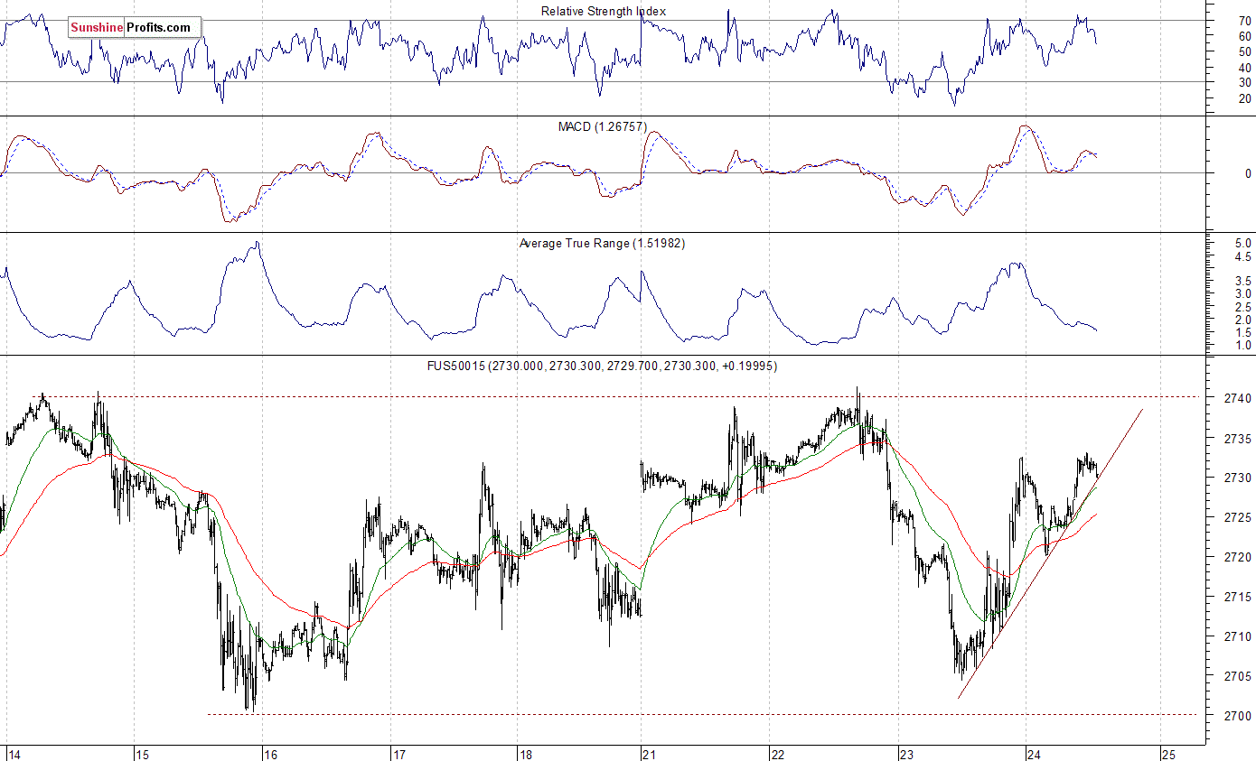Screen dimensions: 1256x761
Task: Click RSI axis value 30
Action: (x=1244, y=82)
